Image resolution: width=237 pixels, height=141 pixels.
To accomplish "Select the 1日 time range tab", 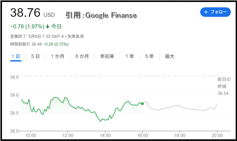I will [16, 56].
